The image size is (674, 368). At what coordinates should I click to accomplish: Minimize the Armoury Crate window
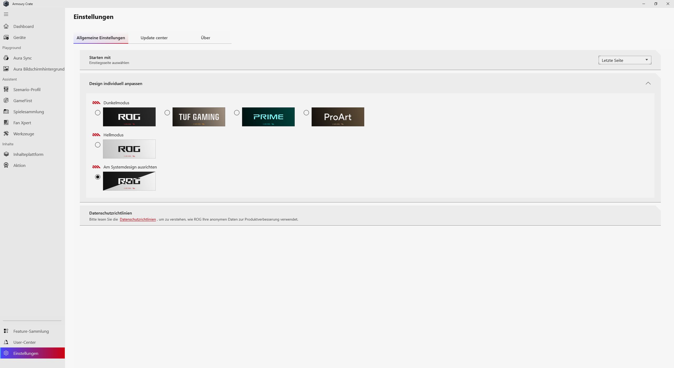coord(644,4)
